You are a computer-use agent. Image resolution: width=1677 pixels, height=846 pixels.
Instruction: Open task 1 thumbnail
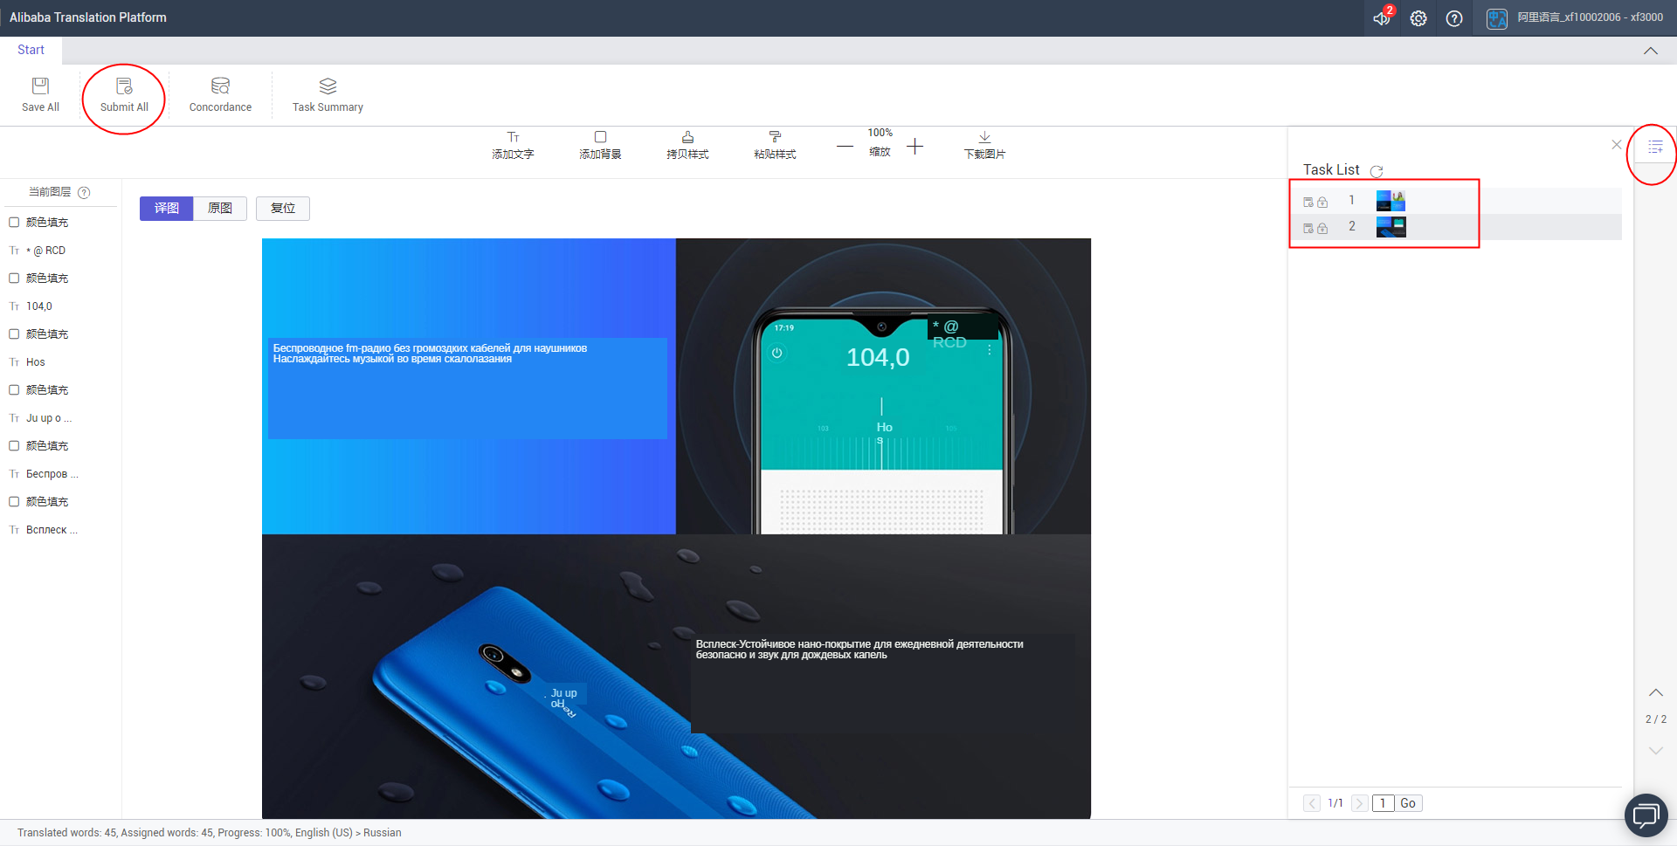coord(1391,201)
